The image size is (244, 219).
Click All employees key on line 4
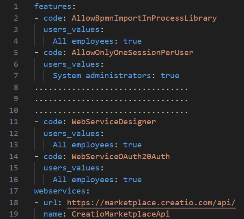[x=83, y=41]
